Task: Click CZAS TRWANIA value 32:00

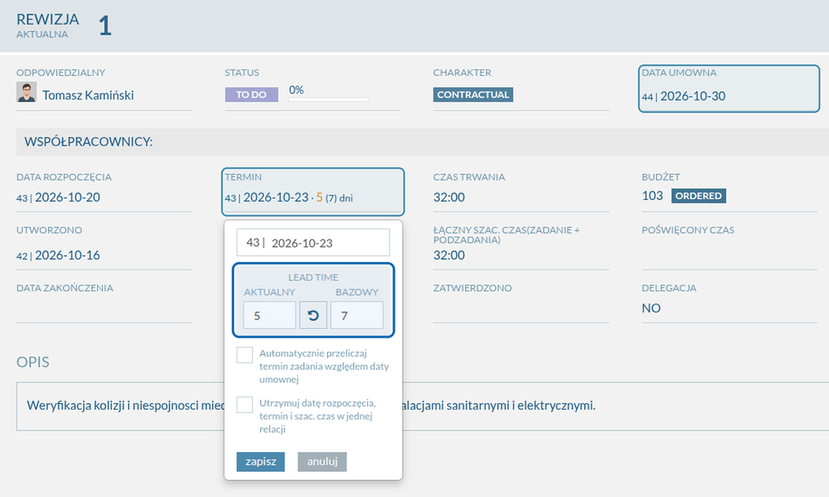Action: (449, 197)
